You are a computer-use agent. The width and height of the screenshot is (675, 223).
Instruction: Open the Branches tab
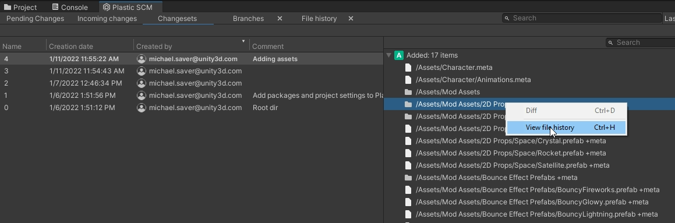click(x=248, y=19)
